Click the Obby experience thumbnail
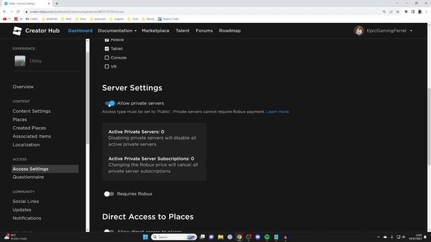The height and width of the screenshot is (242, 431). point(20,61)
